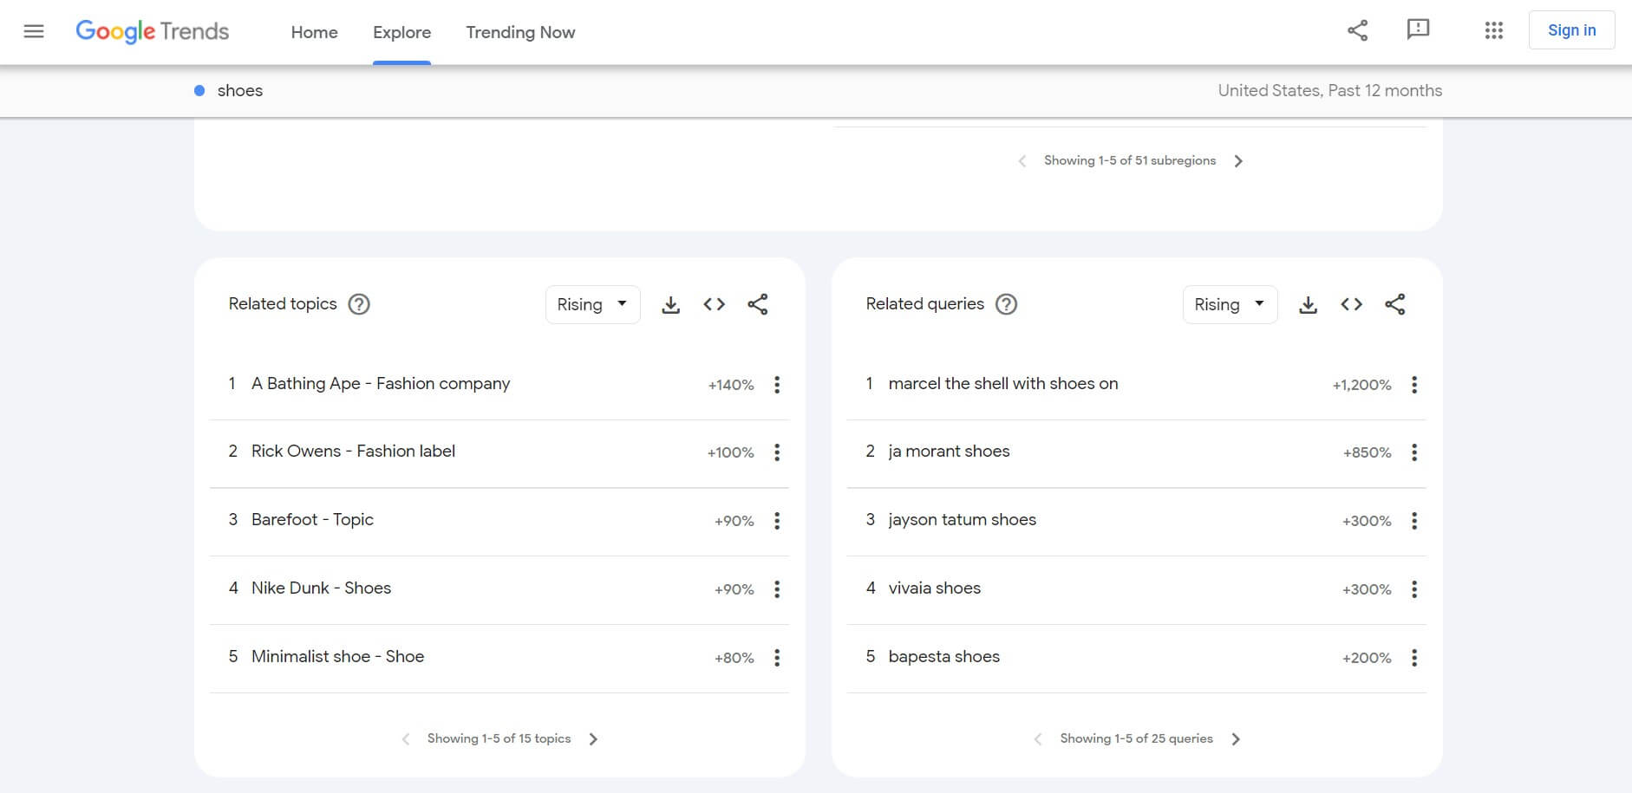Open Rising dropdown in Related queries
This screenshot has height=793, width=1632.
[x=1230, y=304]
